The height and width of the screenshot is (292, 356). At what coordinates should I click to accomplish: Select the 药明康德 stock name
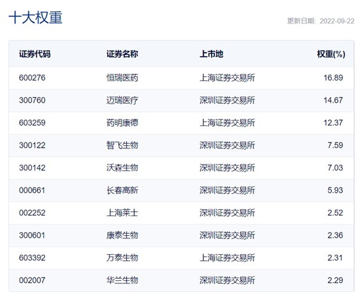(x=122, y=123)
